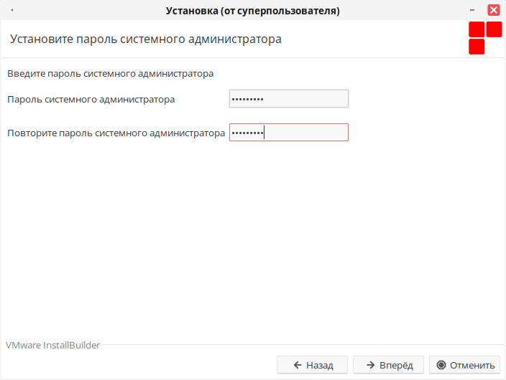Screen dimensions: 506x380
Task: Click the 'Введите пароль системного администратора' instruction text
Action: tap(111, 73)
